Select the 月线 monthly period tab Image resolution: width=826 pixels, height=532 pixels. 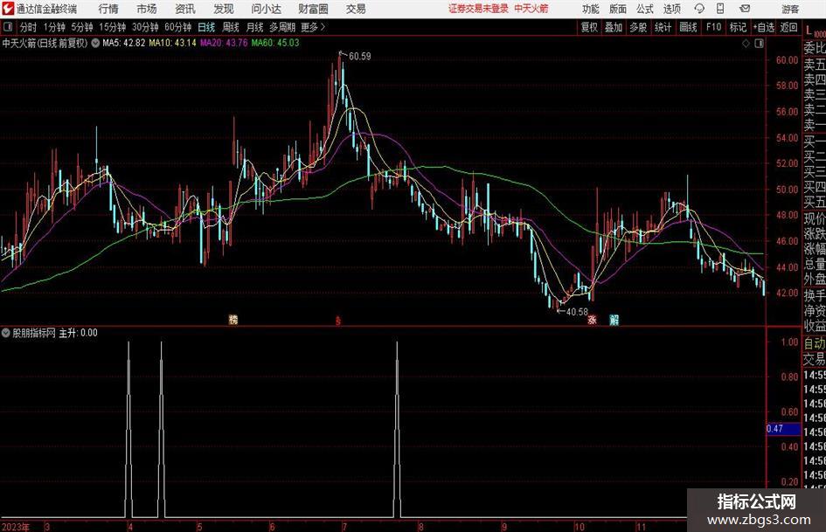(255, 27)
